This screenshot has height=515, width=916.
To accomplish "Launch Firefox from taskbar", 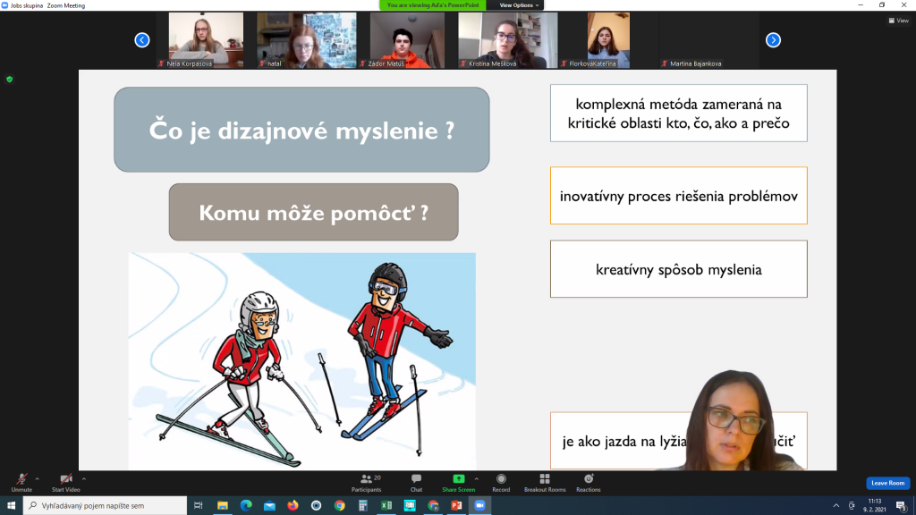I will (x=293, y=505).
